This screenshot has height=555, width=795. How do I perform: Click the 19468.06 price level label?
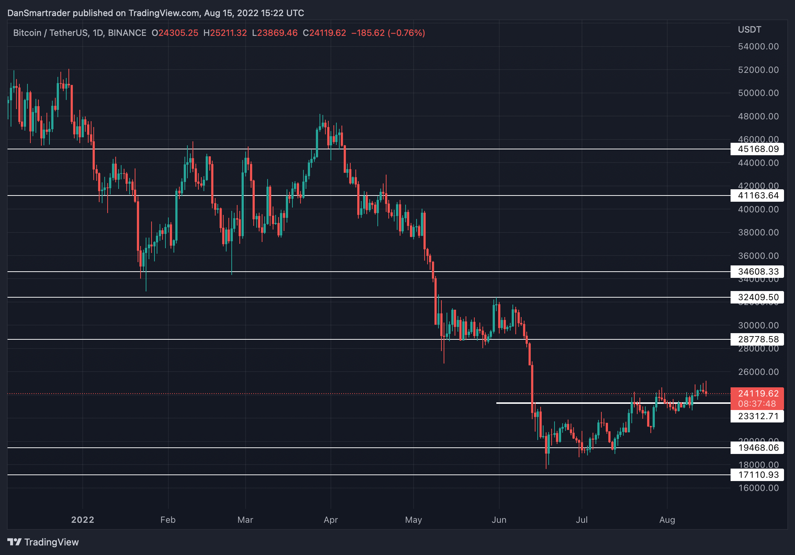(757, 448)
